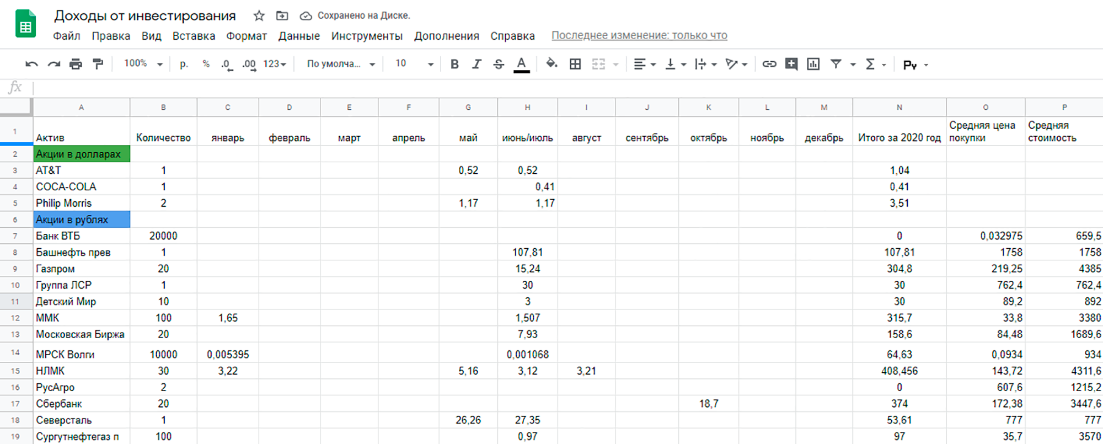1103x444 pixels.
Task: Open the Справка menu
Action: pos(512,36)
